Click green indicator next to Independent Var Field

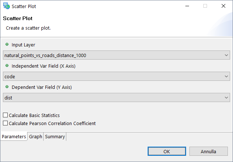click(7, 66)
